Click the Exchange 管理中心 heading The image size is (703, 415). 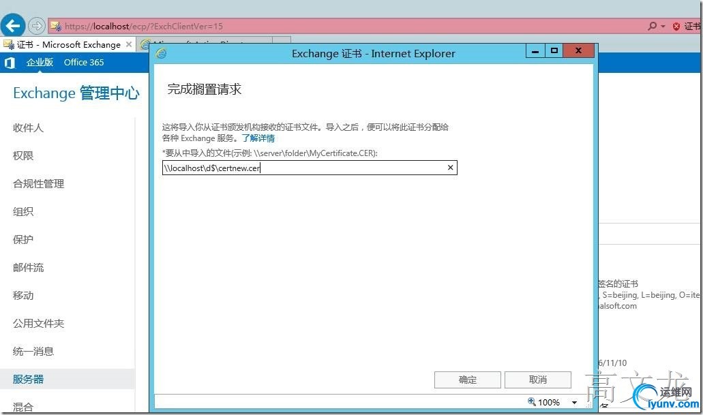pos(76,93)
